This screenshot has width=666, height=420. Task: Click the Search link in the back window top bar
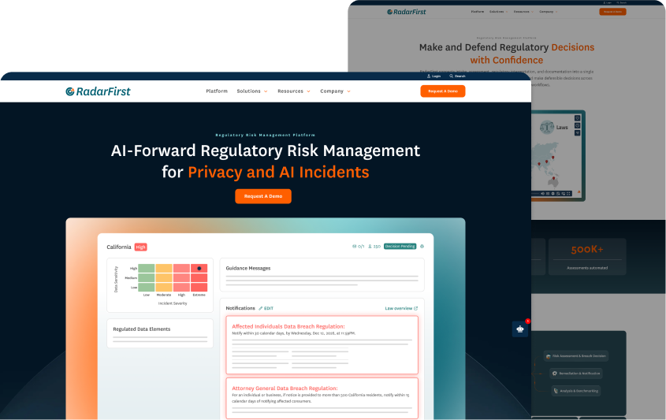[621, 2]
